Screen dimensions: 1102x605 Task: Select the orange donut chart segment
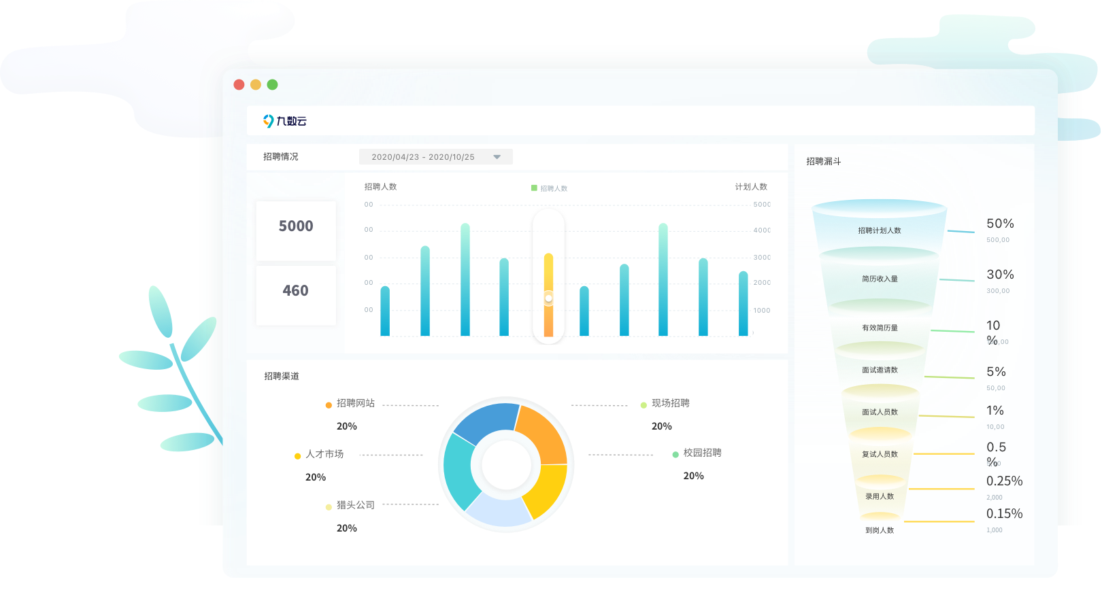tap(542, 433)
